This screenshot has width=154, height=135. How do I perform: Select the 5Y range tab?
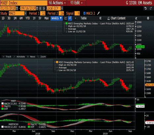tap(40, 18)
